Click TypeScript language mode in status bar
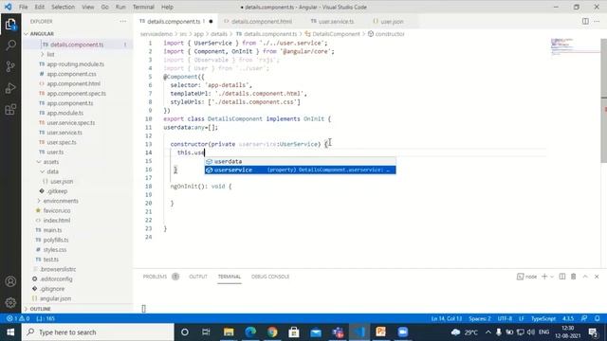The height and width of the screenshot is (341, 607). (x=543, y=318)
